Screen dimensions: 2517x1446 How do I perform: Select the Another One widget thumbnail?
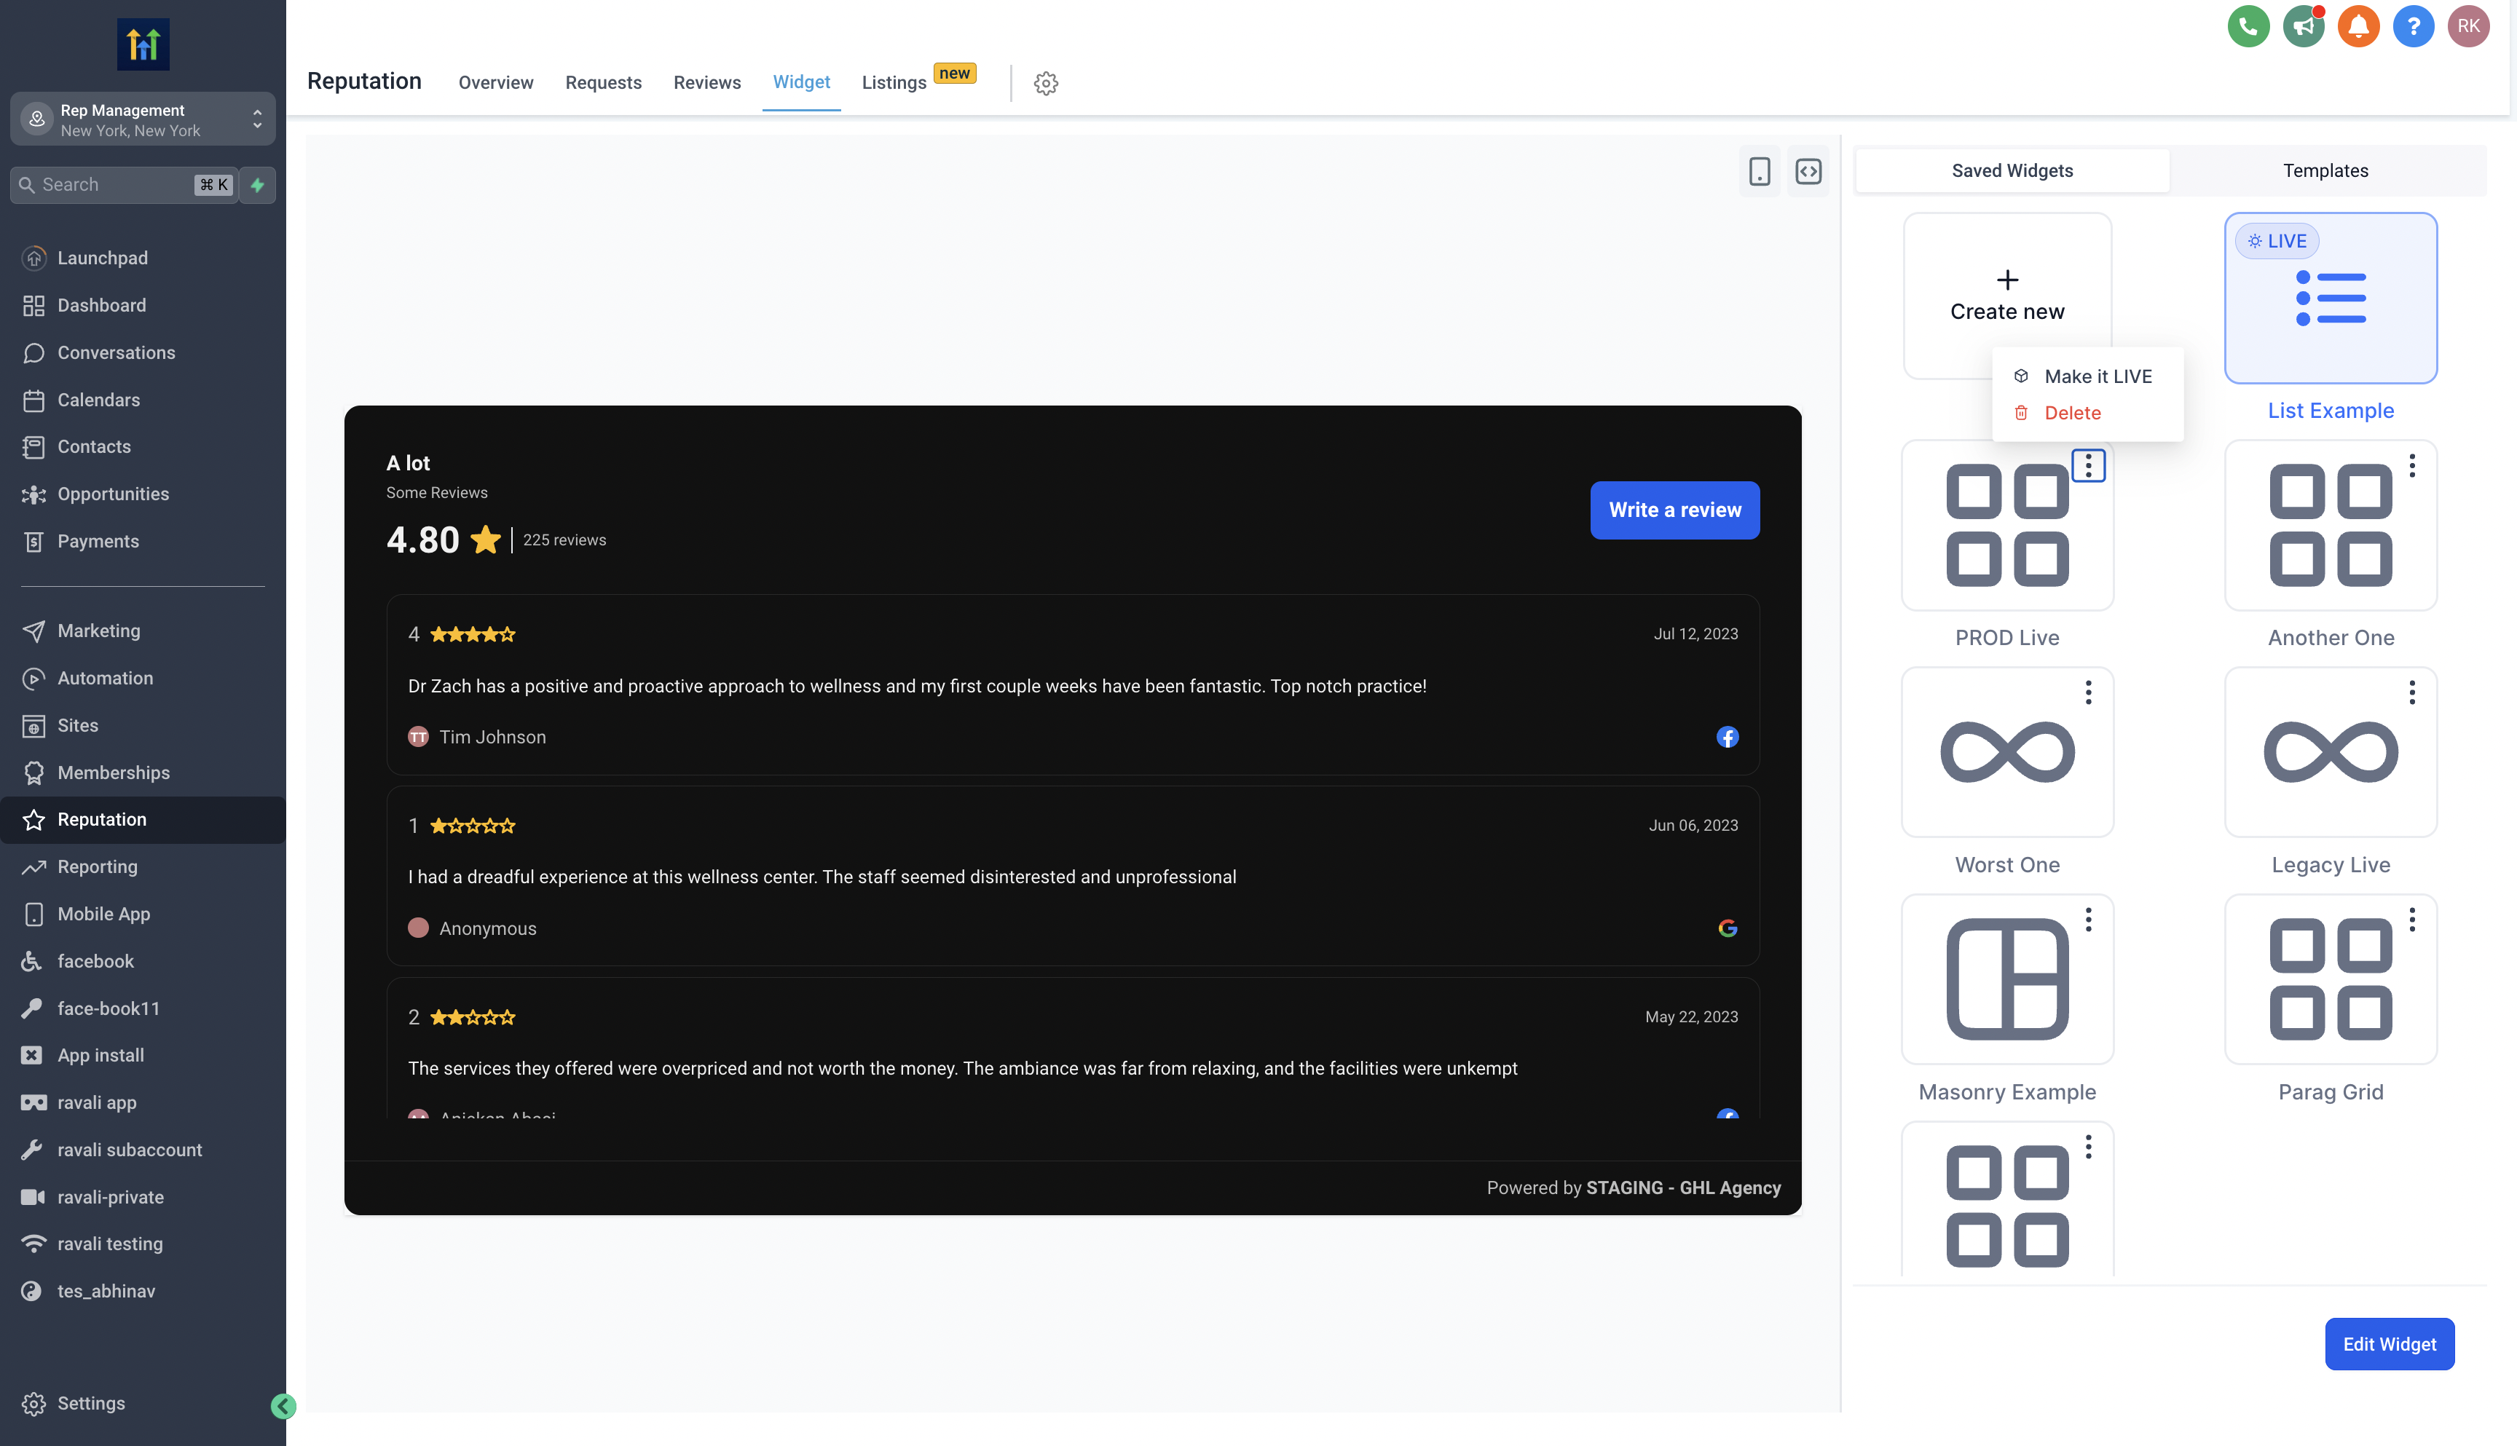coord(2331,526)
